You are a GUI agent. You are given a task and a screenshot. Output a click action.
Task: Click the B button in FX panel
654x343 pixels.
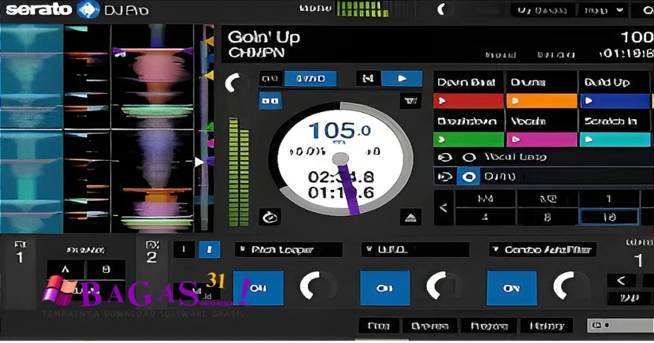click(x=106, y=270)
